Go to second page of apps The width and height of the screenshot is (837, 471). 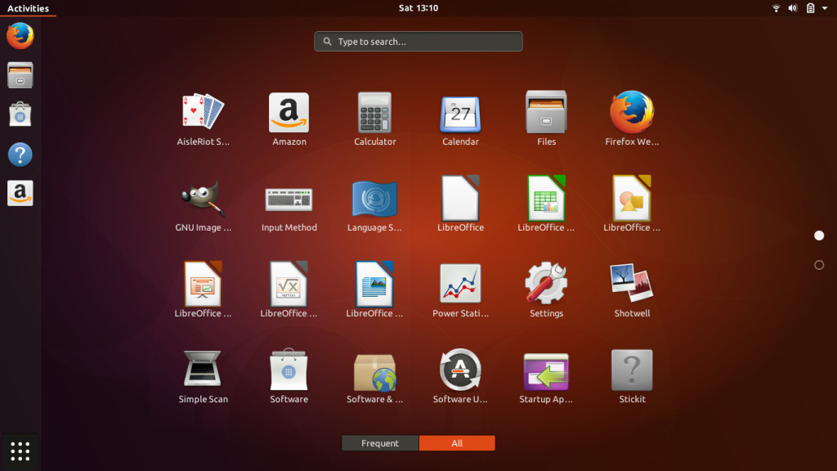pos(819,265)
